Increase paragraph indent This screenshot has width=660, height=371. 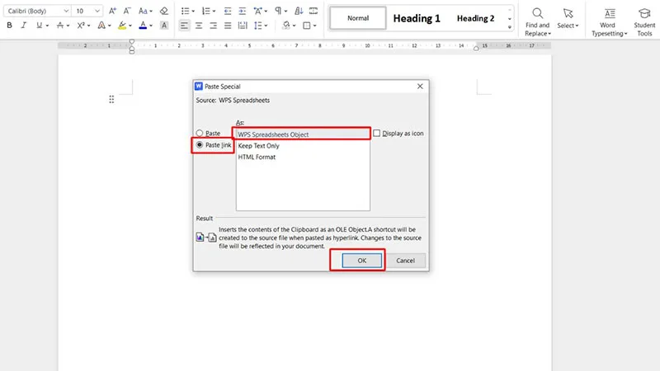[x=242, y=11]
